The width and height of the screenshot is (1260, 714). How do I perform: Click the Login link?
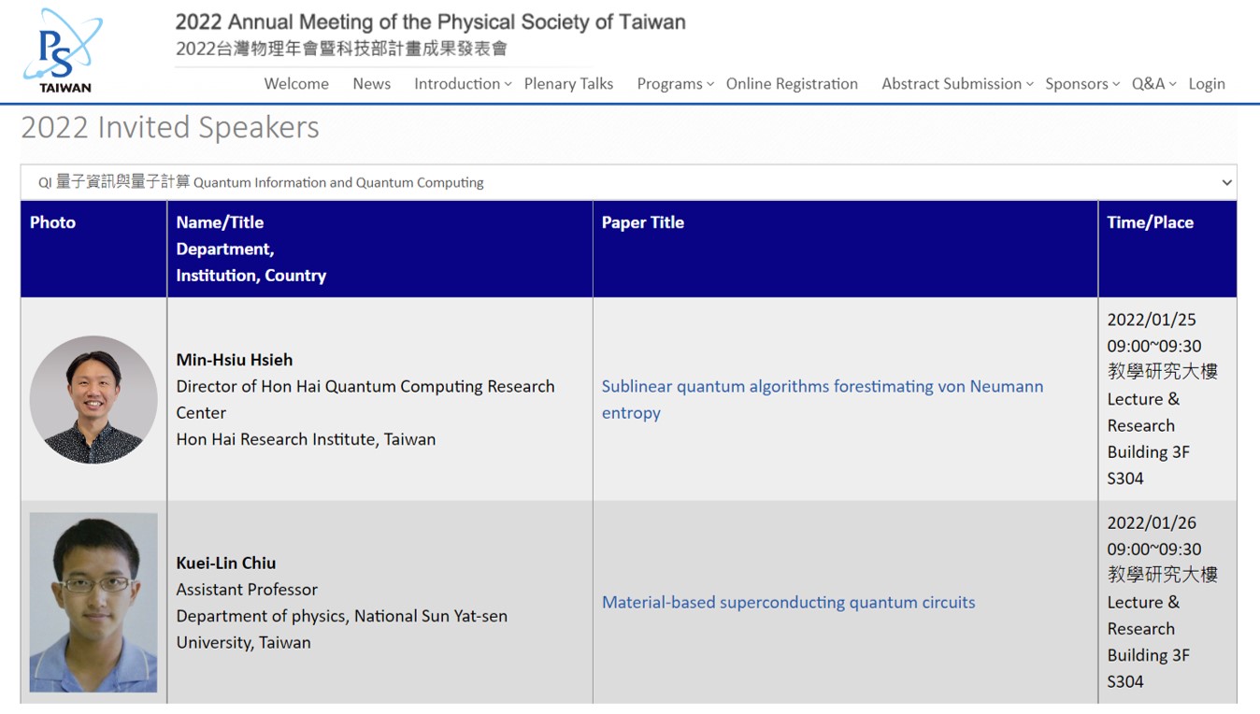pos(1206,84)
